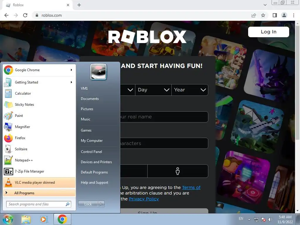Screen dimensions: 300x225
Task: Click the Lock button
Action: point(88,204)
